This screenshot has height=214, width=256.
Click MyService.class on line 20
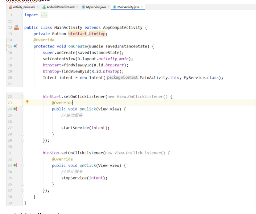(201, 78)
